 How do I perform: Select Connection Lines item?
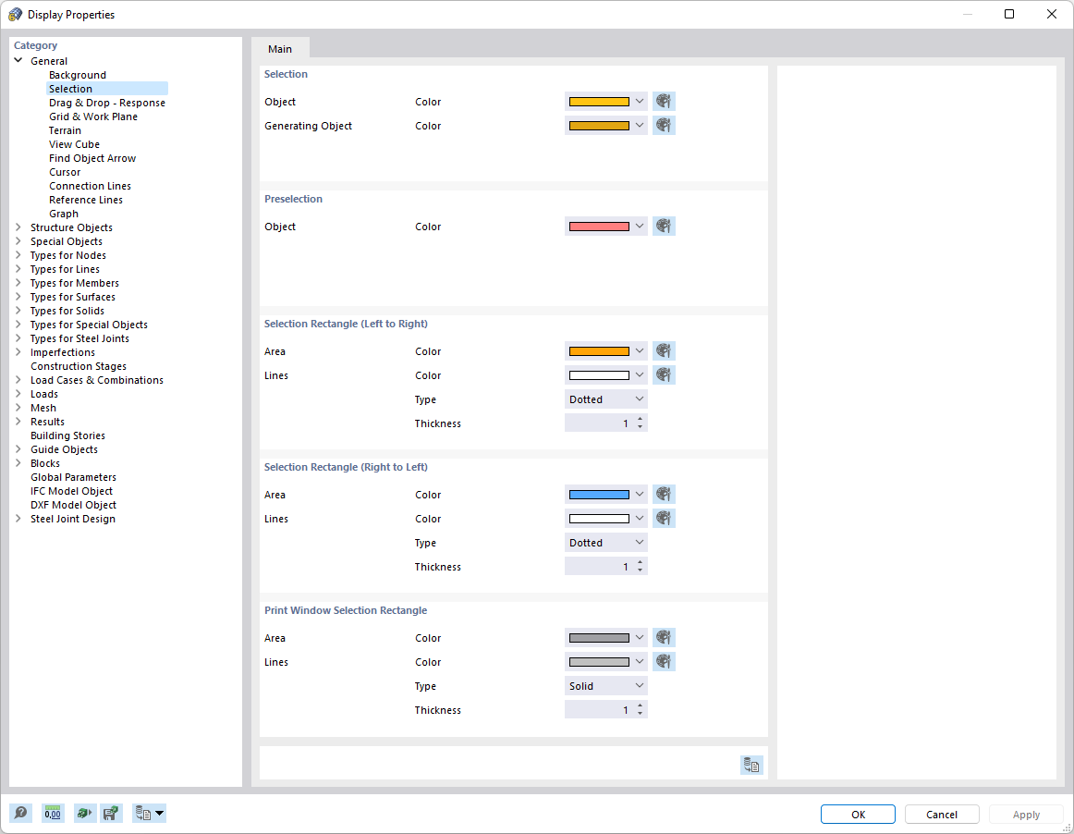[x=90, y=186]
